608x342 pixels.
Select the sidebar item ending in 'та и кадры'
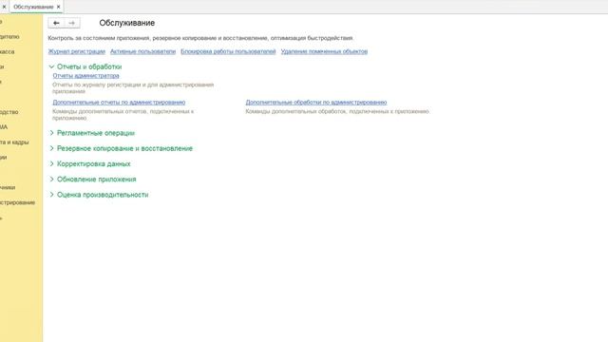[x=14, y=142]
